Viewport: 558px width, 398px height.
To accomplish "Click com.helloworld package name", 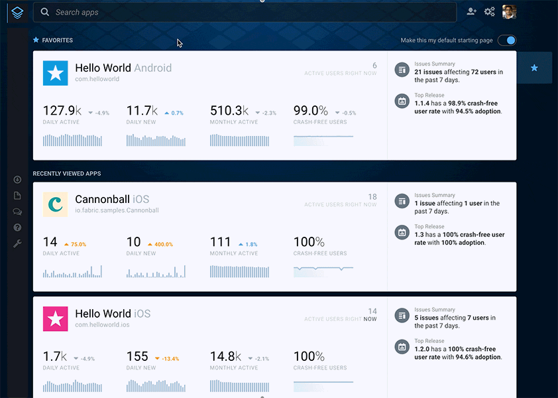I will click(97, 79).
